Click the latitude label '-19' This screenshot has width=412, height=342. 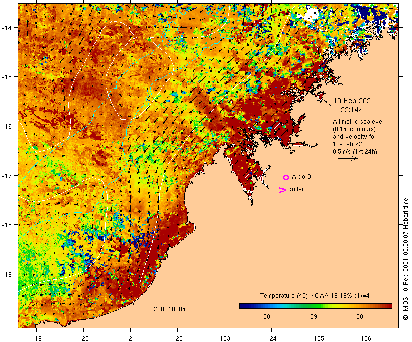point(6,274)
